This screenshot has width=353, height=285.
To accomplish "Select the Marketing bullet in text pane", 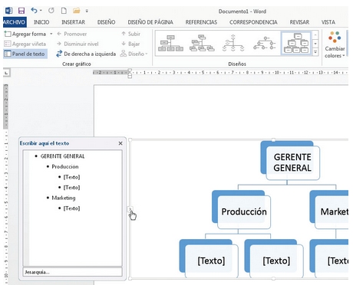I will pyautogui.click(x=64, y=198).
